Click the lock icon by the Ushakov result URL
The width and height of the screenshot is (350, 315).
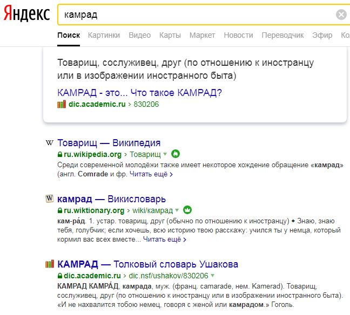coord(60,276)
